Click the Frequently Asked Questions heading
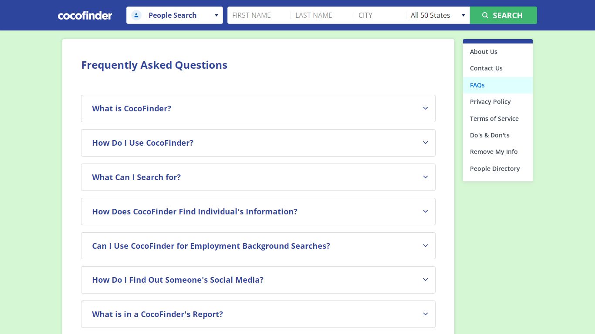595x334 pixels. click(154, 65)
